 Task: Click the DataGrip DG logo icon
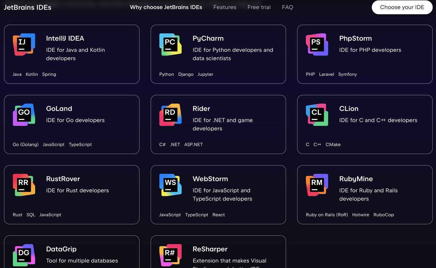pos(24,255)
